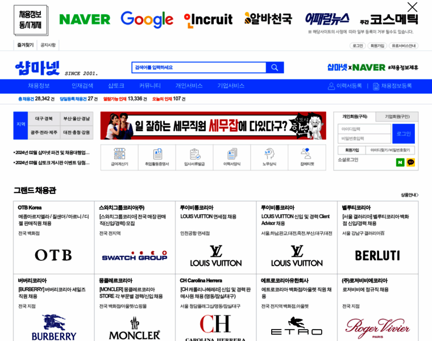The height and width of the screenshot is (341, 432).
Task: Switch to 개인회원(구직) login tab
Action: 355,117
